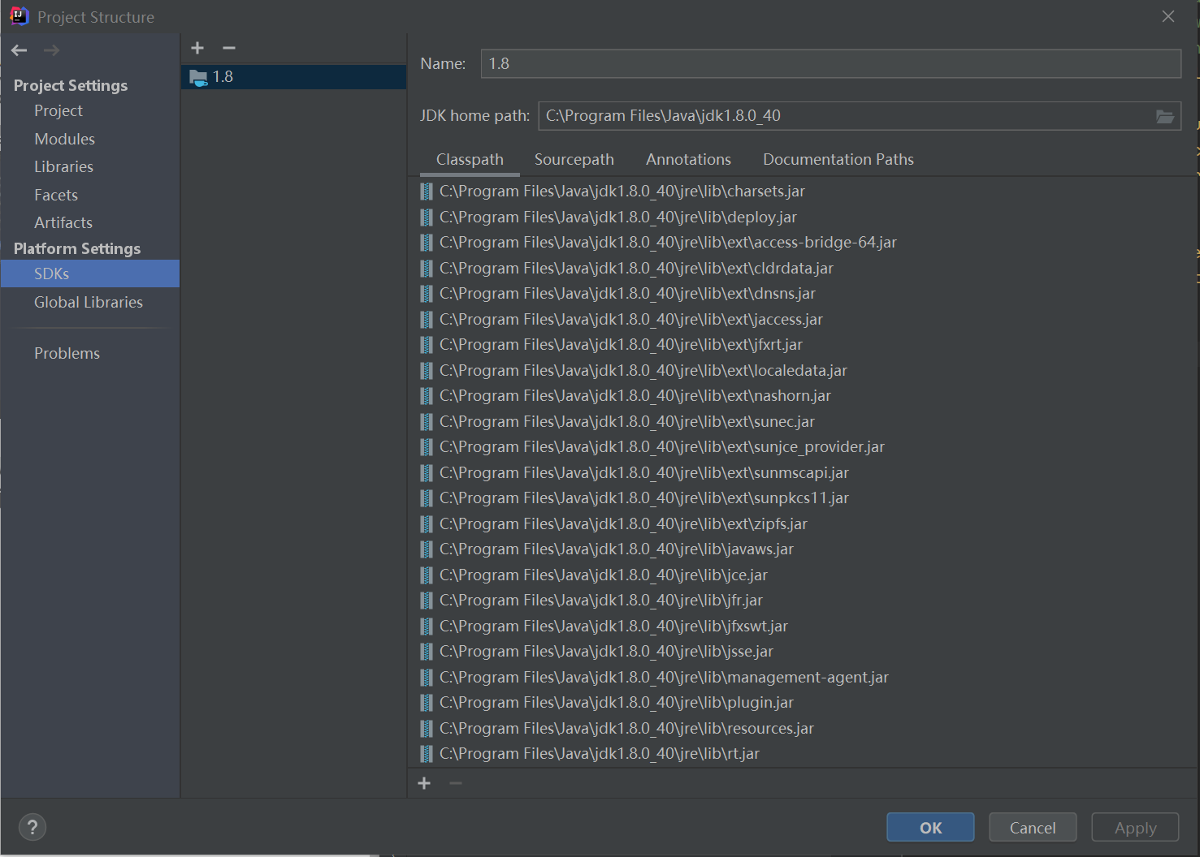Click the forward navigation arrow
Image resolution: width=1200 pixels, height=857 pixels.
click(50, 50)
